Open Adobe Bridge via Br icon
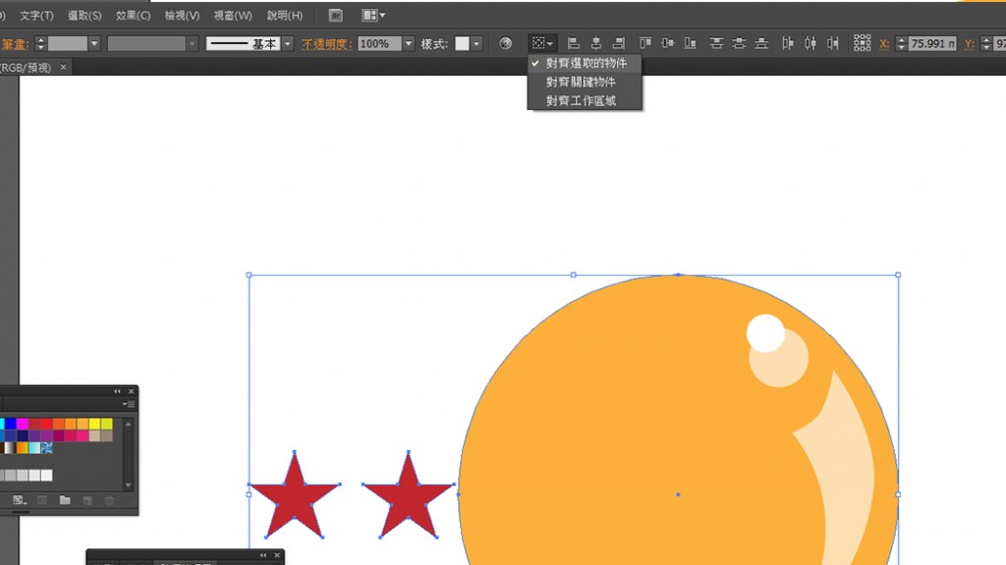Viewport: 1006px width, 565px height. [x=336, y=15]
